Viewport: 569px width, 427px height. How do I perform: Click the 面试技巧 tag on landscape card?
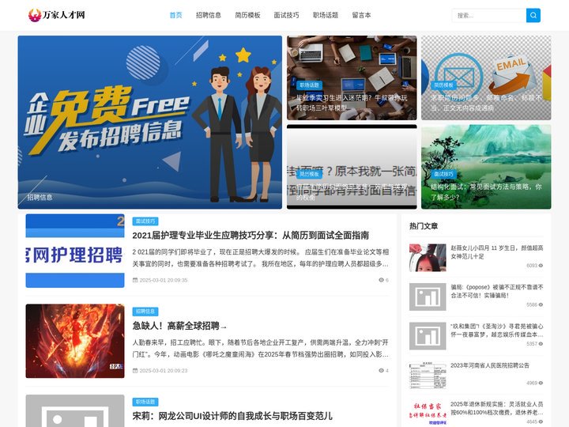point(443,174)
